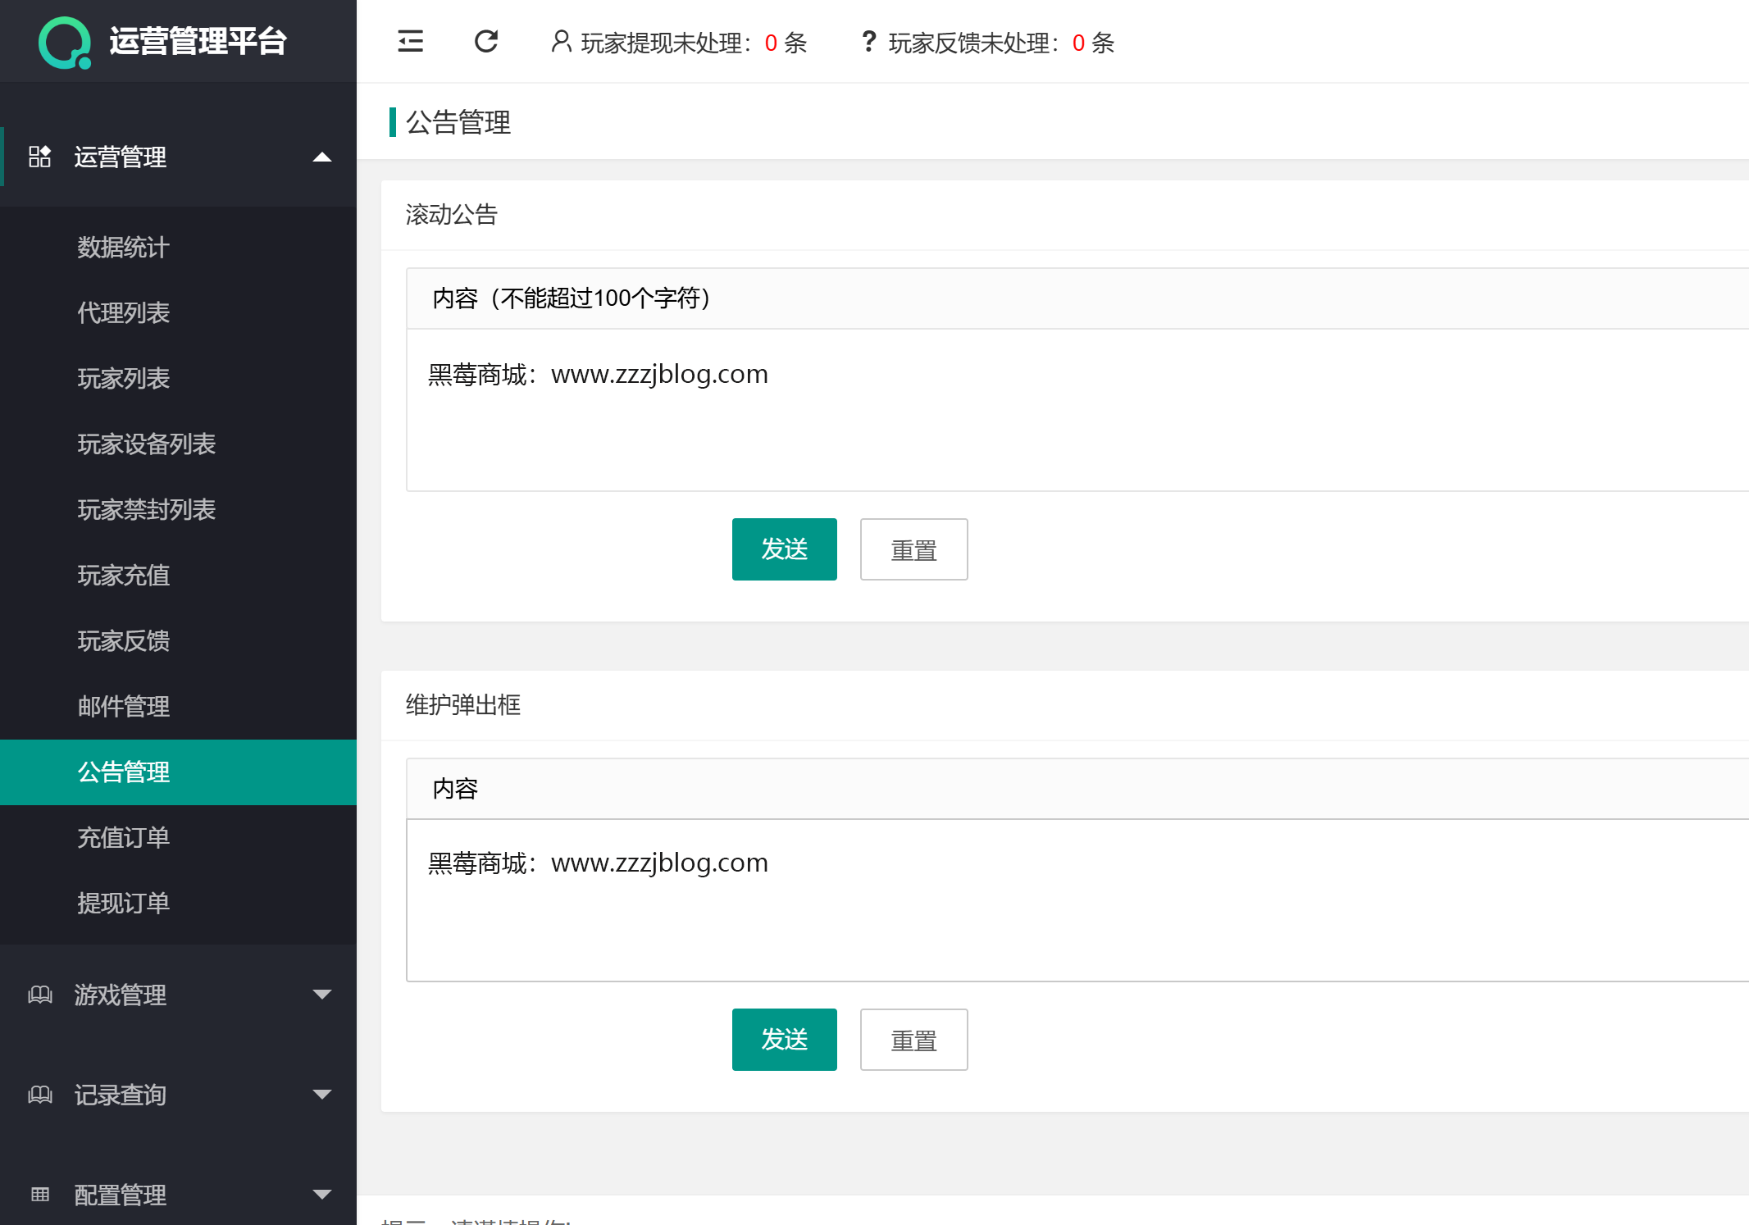Click the question mark icon beside 玩家反馈未处理

pos(868,42)
